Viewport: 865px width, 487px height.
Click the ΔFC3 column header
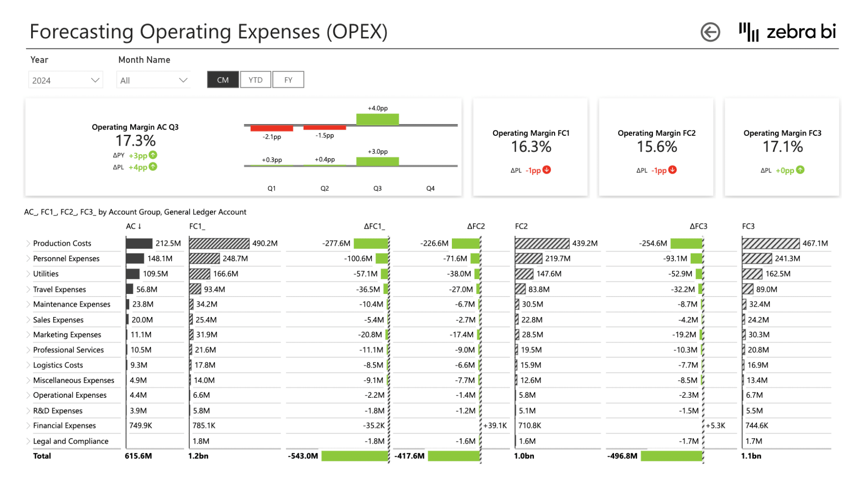(698, 226)
